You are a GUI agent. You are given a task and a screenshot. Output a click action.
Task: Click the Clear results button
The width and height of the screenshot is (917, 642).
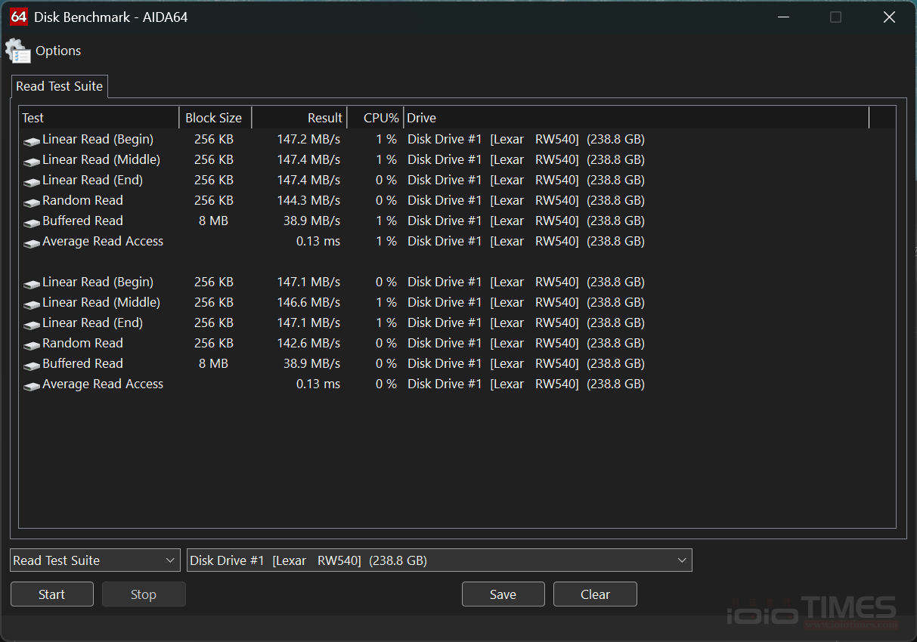coord(596,594)
